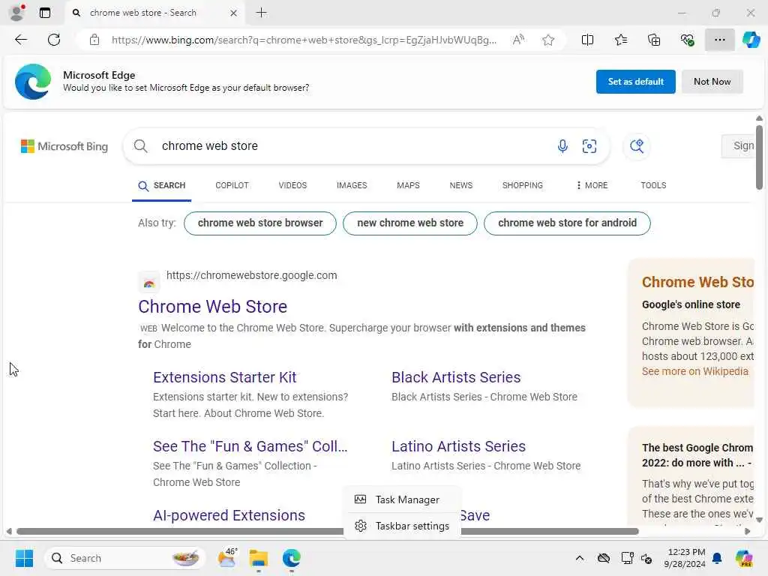
Task: Open See The "Fun & Games" Coll... link
Action: pos(250,447)
